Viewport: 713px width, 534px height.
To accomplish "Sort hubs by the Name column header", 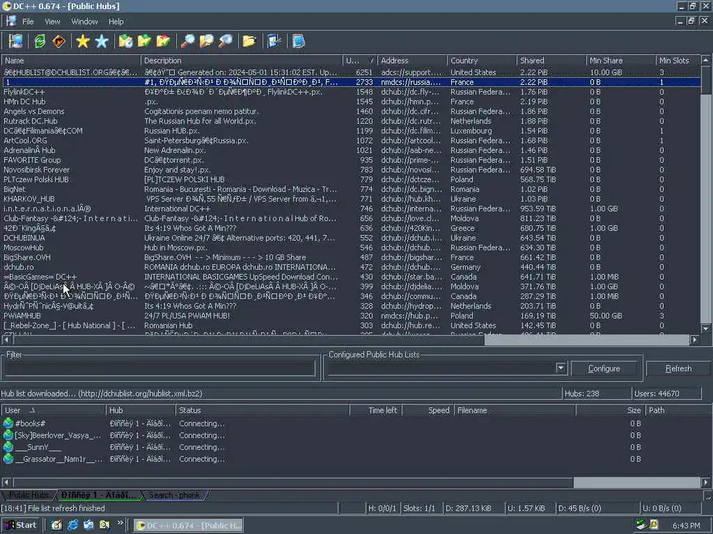I will click(71, 60).
